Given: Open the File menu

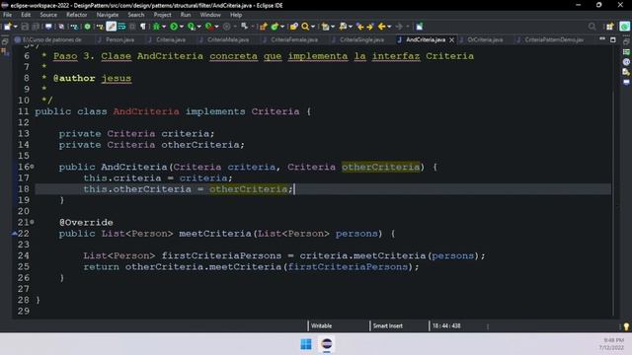Looking at the screenshot, I should point(7,15).
